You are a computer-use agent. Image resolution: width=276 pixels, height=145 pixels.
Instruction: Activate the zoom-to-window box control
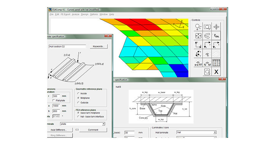click(x=207, y=27)
